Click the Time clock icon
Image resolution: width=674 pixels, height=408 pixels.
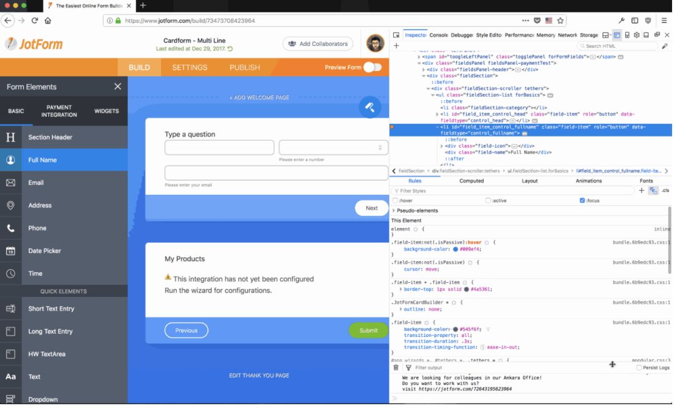11,273
